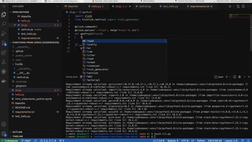
Task: Select 'fruit' autocomplete suggestion
Action: click(x=124, y=41)
